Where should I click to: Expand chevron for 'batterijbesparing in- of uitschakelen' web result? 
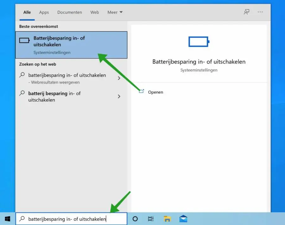point(119,78)
